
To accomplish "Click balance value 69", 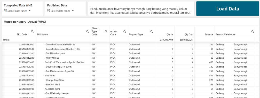I will pos(212,49).
